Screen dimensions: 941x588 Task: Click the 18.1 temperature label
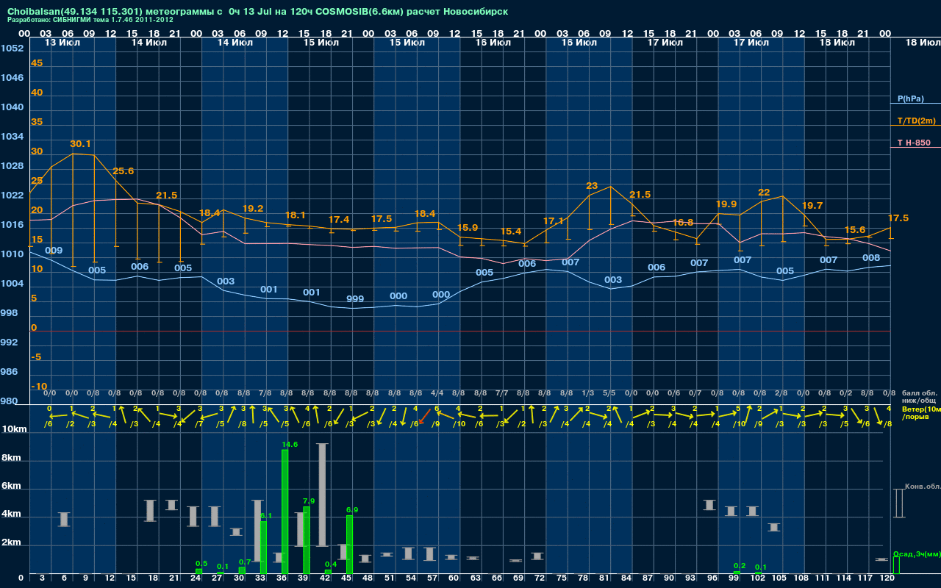point(296,215)
